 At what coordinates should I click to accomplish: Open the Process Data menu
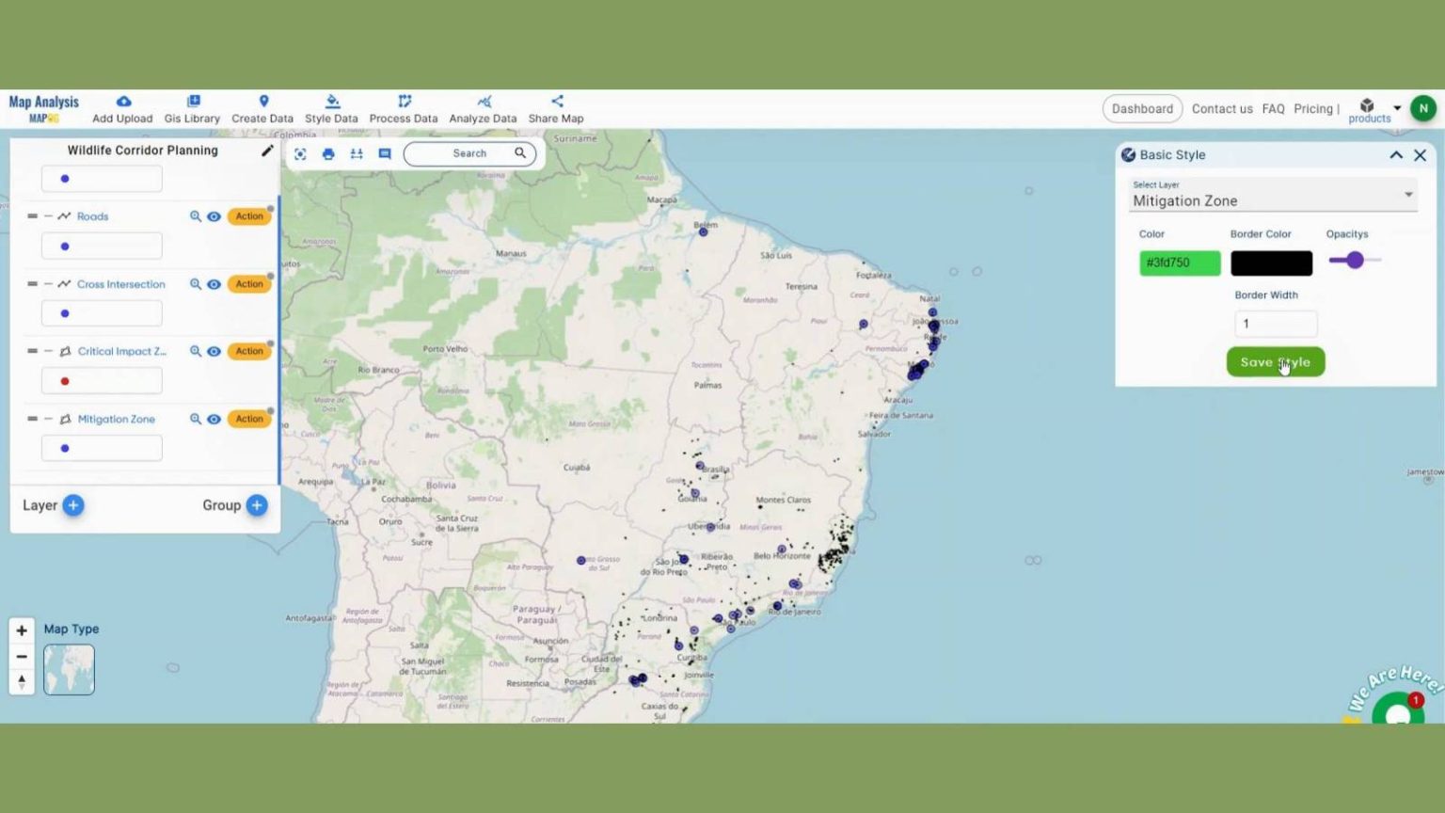[404, 109]
